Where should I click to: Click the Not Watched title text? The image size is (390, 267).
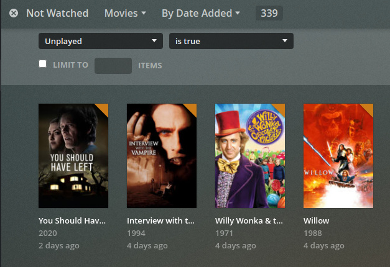click(57, 13)
